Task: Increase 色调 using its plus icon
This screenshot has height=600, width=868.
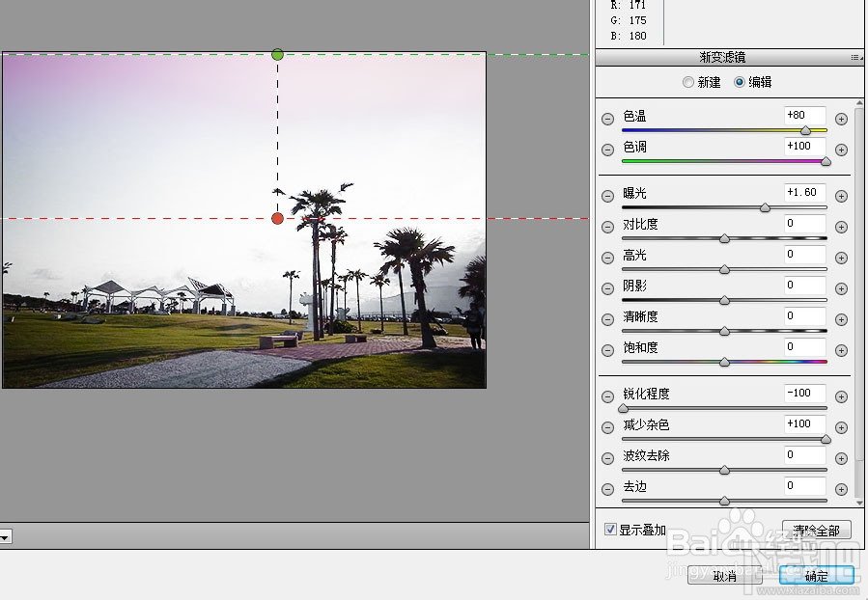Action: click(841, 149)
